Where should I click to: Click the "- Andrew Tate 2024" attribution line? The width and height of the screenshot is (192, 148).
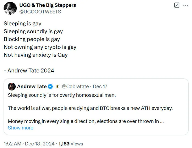[29, 71]
